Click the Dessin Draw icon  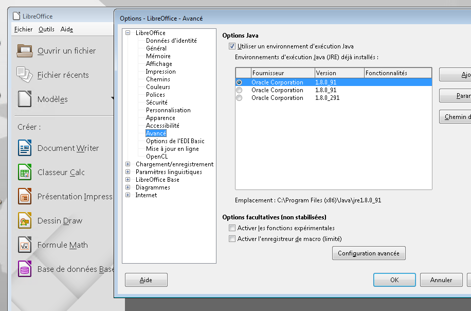(x=24, y=220)
